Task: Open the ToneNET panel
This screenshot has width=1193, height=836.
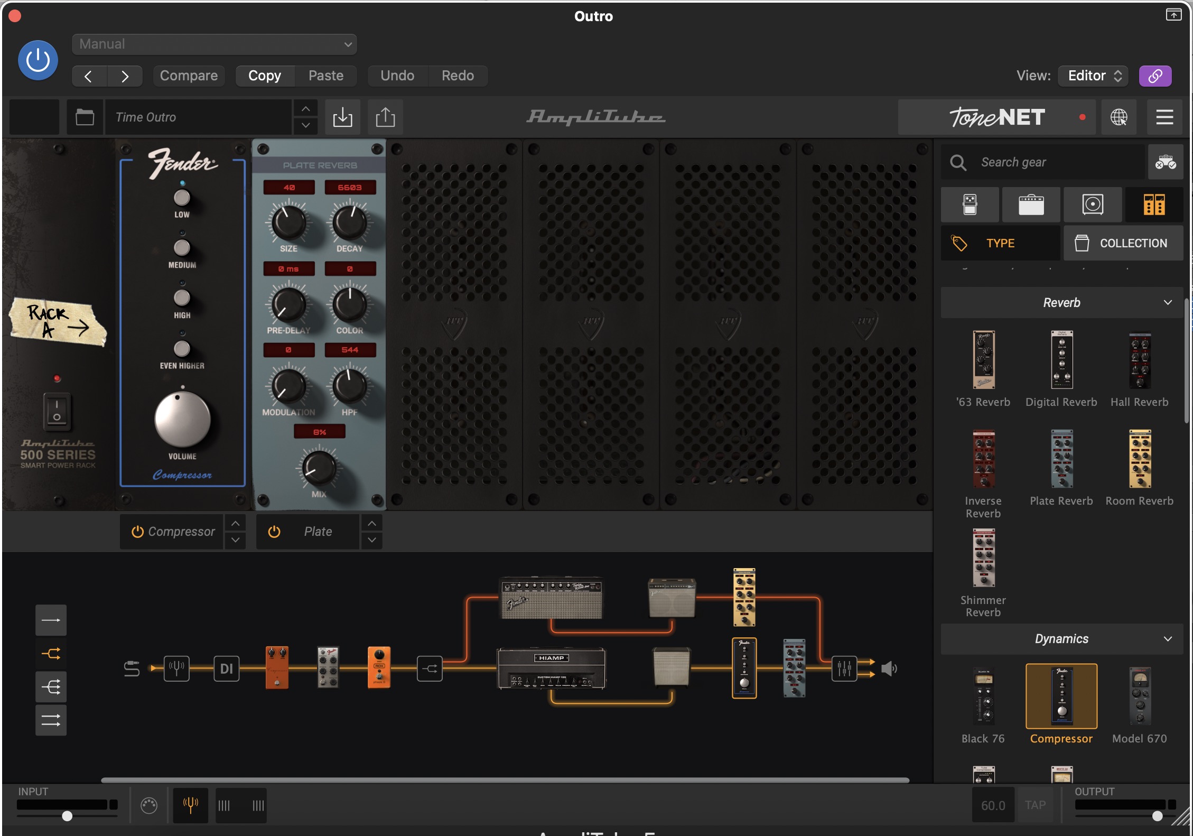Action: point(998,117)
